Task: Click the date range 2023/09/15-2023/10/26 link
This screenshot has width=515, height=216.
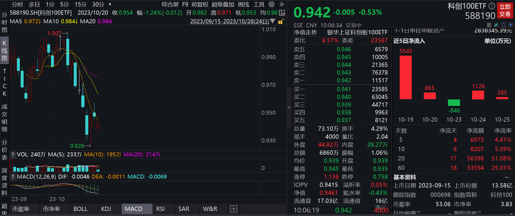Action: (x=230, y=21)
